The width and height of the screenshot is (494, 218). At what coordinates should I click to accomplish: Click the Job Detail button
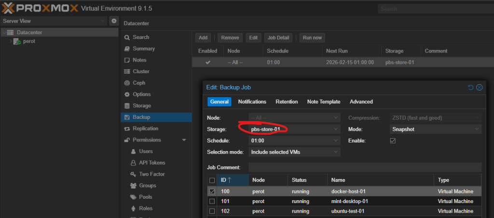(x=278, y=38)
